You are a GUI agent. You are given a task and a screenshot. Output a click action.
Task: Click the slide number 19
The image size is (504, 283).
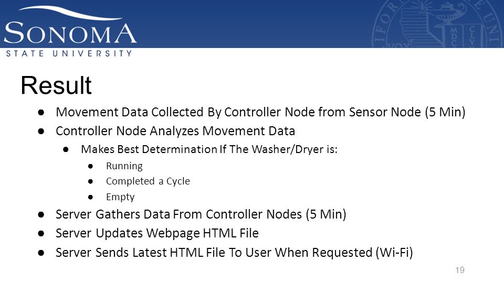click(460, 270)
